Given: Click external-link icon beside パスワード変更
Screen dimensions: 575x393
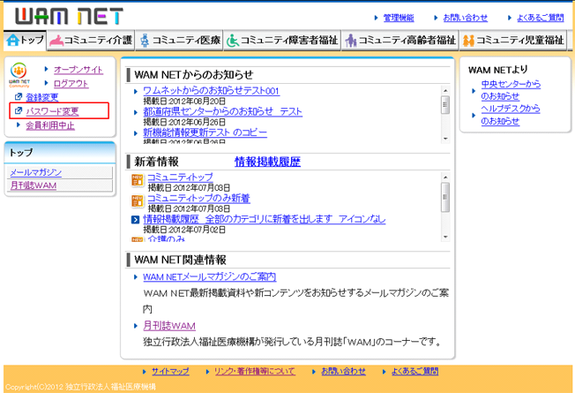Looking at the screenshot, I should [19, 110].
